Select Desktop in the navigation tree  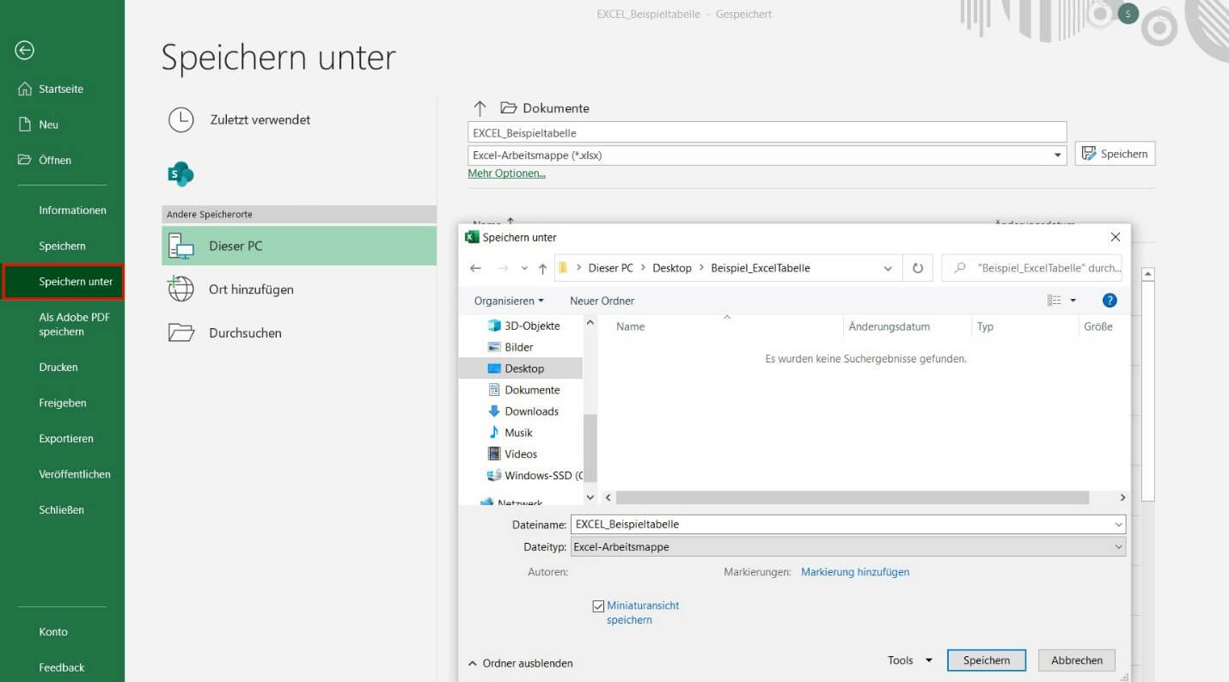click(x=520, y=368)
